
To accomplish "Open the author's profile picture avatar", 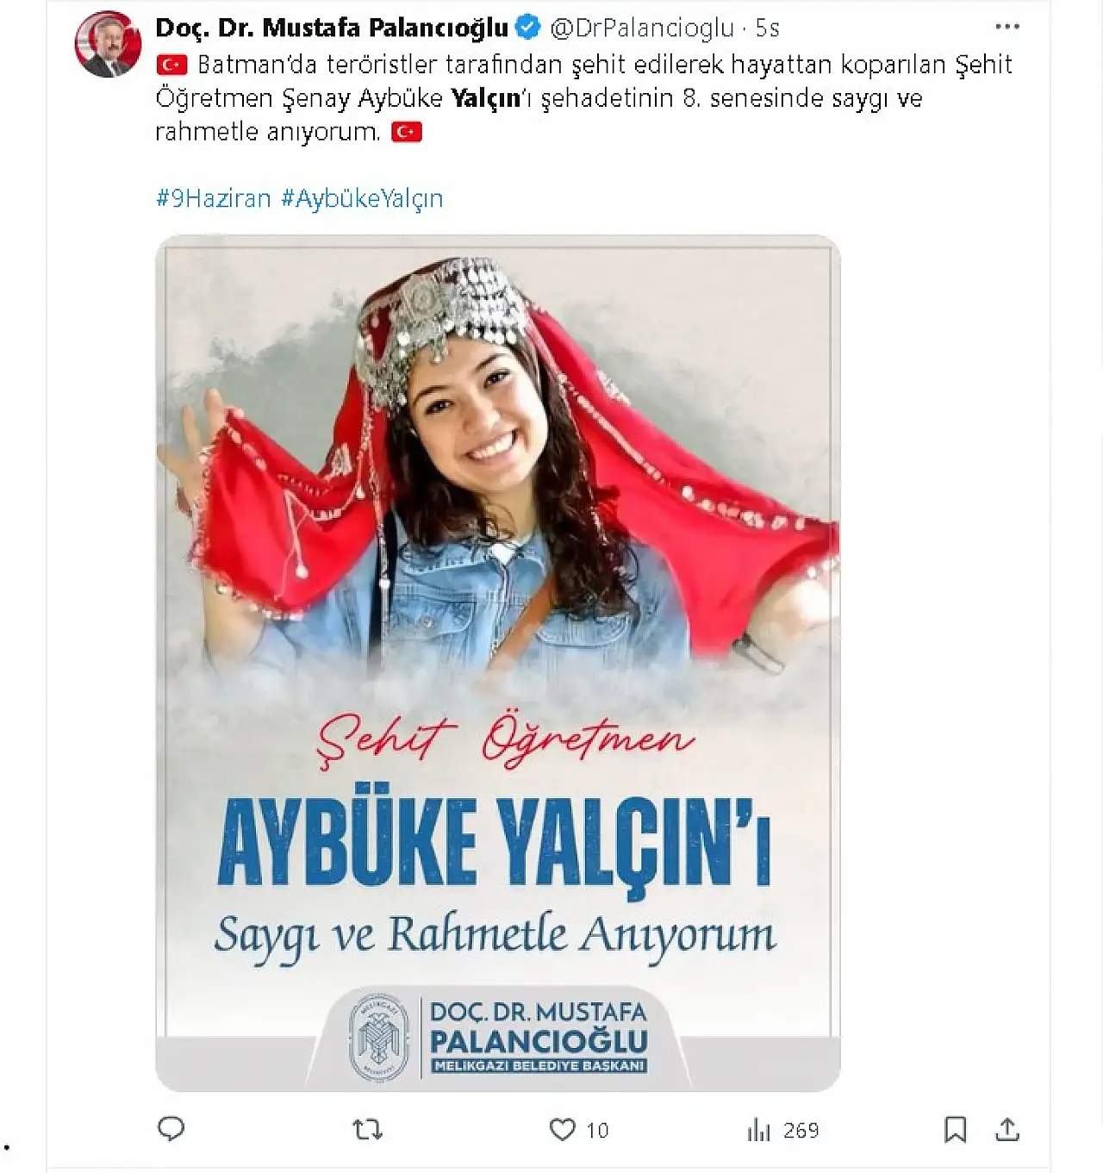I will point(108,43).
